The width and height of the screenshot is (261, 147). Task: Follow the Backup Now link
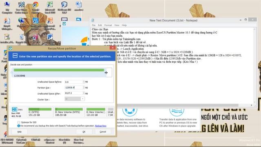click(x=101, y=126)
